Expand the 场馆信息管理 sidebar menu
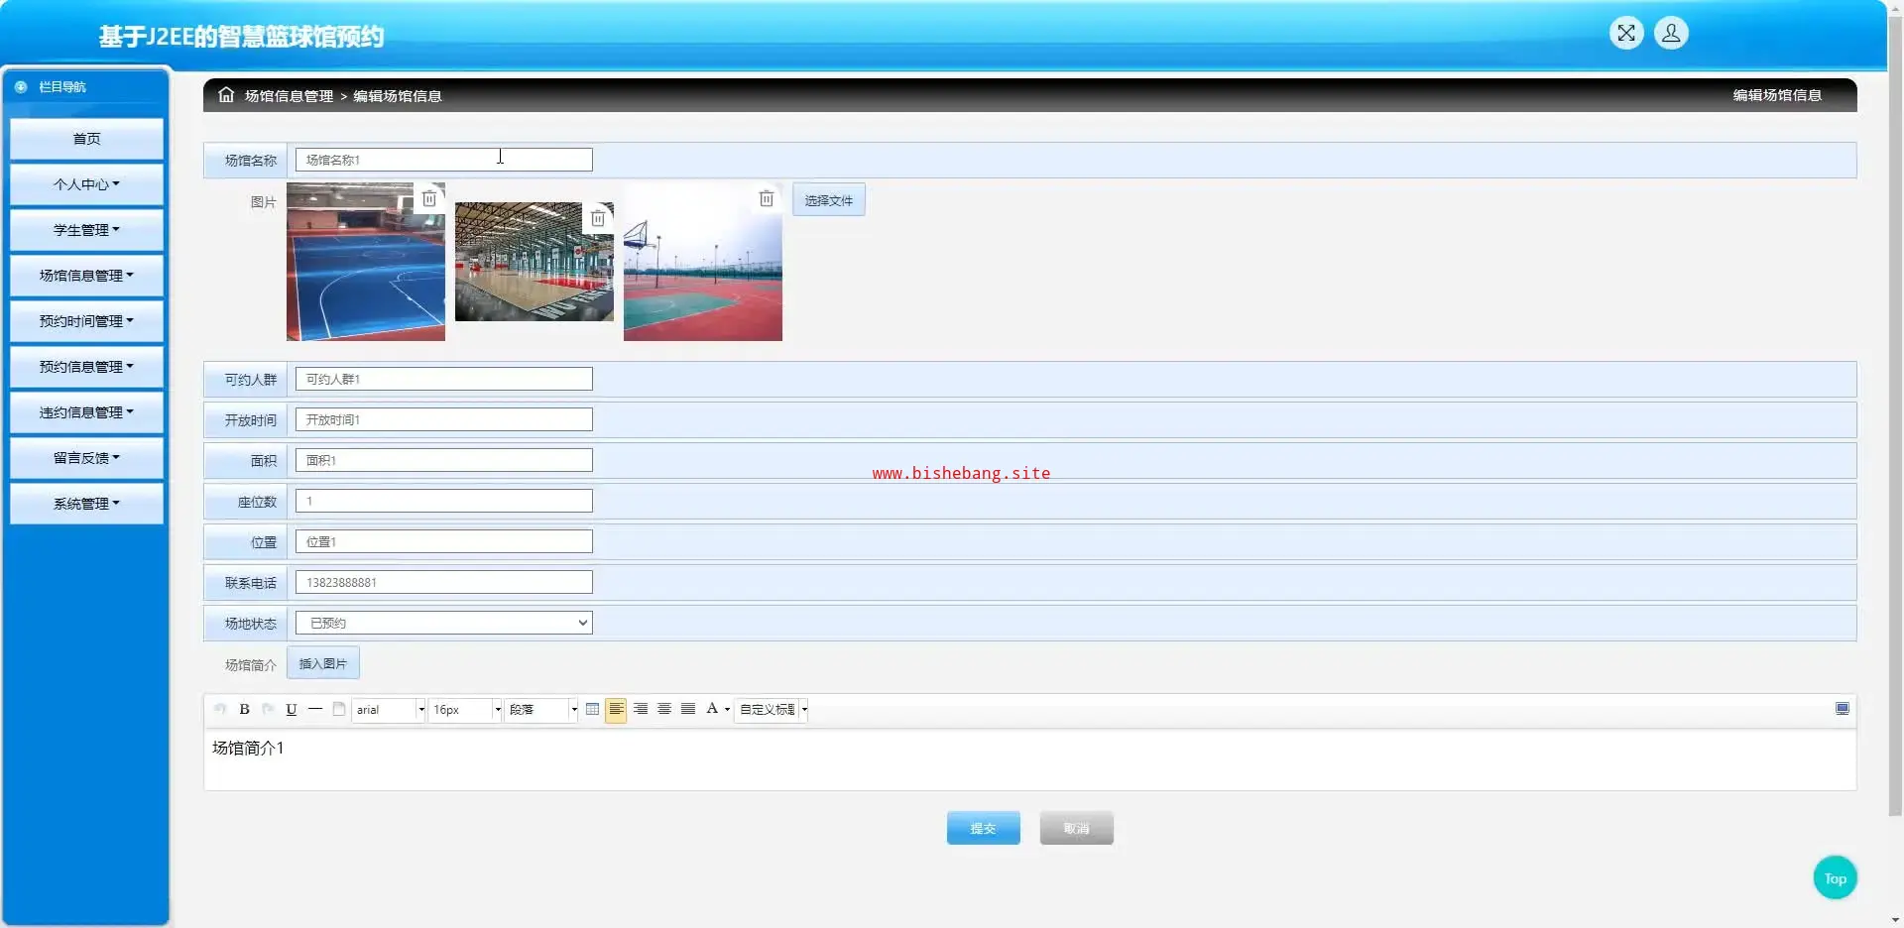Screen dimensions: 1904x928 click(87, 276)
